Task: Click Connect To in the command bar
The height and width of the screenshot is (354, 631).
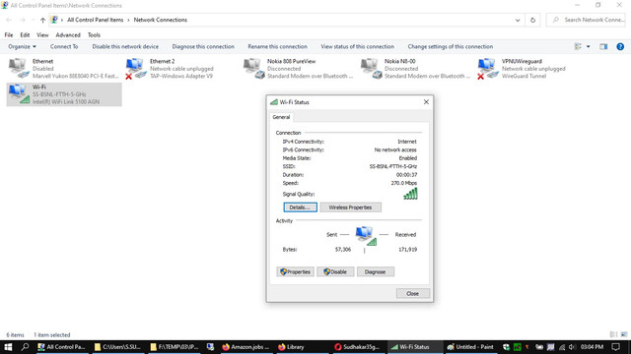Action: [x=64, y=46]
